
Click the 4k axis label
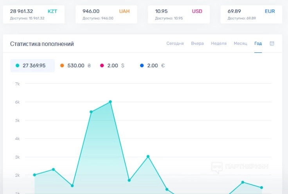(18, 138)
